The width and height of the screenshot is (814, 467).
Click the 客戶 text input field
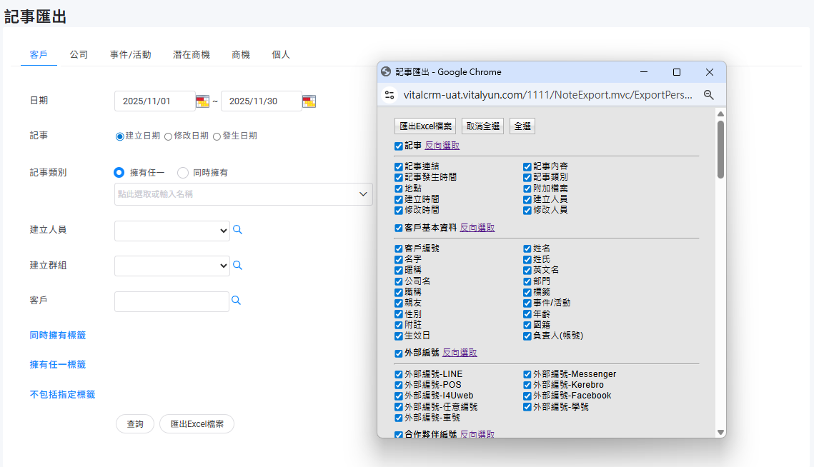[172, 301]
